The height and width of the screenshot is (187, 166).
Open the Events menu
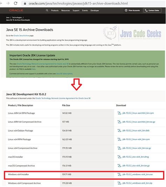click(85, 11)
